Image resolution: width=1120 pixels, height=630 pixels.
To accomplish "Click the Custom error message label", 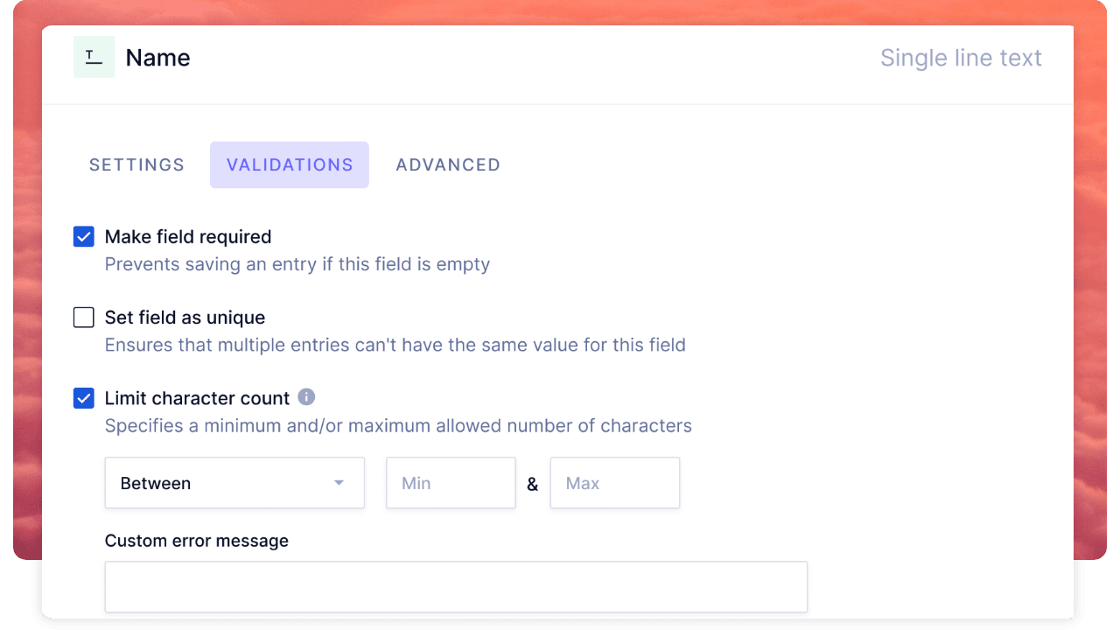I will pyautogui.click(x=197, y=541).
